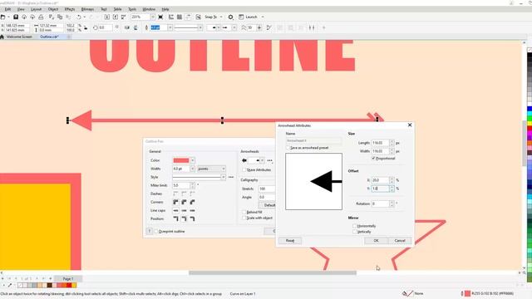Viewport: 532px width, 299px height.
Task: Click OK in Arrowhead Attributes dialog
Action: point(376,240)
